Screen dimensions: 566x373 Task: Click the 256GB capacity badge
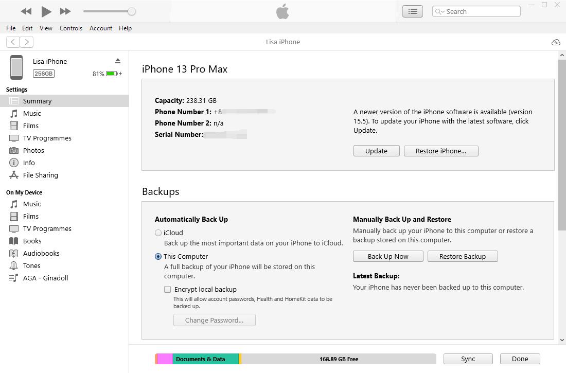tap(44, 73)
